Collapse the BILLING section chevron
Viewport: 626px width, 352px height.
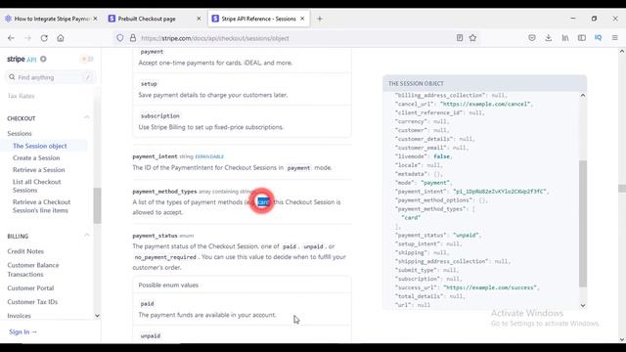87,235
